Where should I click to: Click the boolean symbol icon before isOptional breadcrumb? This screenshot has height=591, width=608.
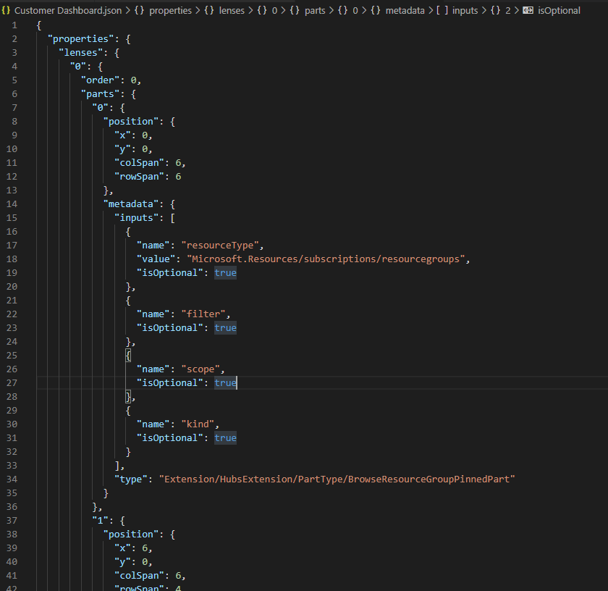pos(528,11)
